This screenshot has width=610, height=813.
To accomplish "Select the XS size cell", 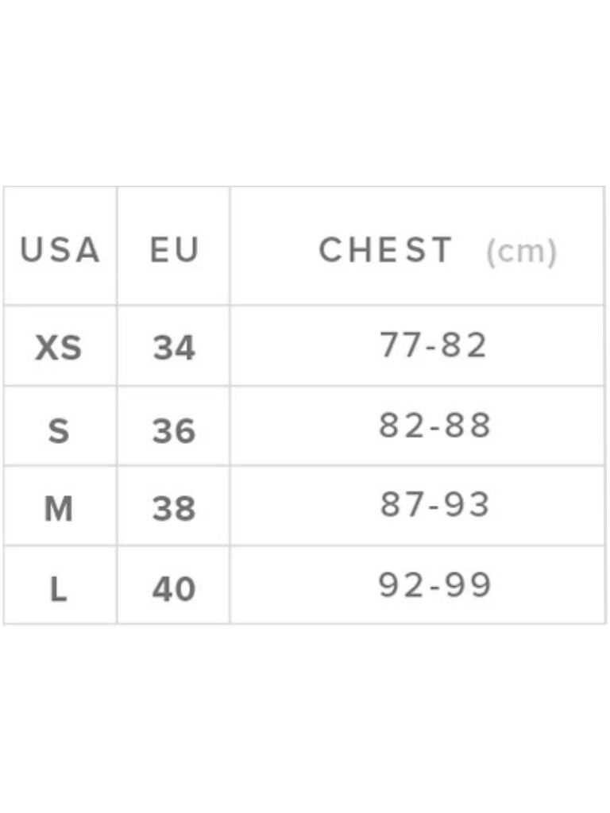I will point(59,348).
